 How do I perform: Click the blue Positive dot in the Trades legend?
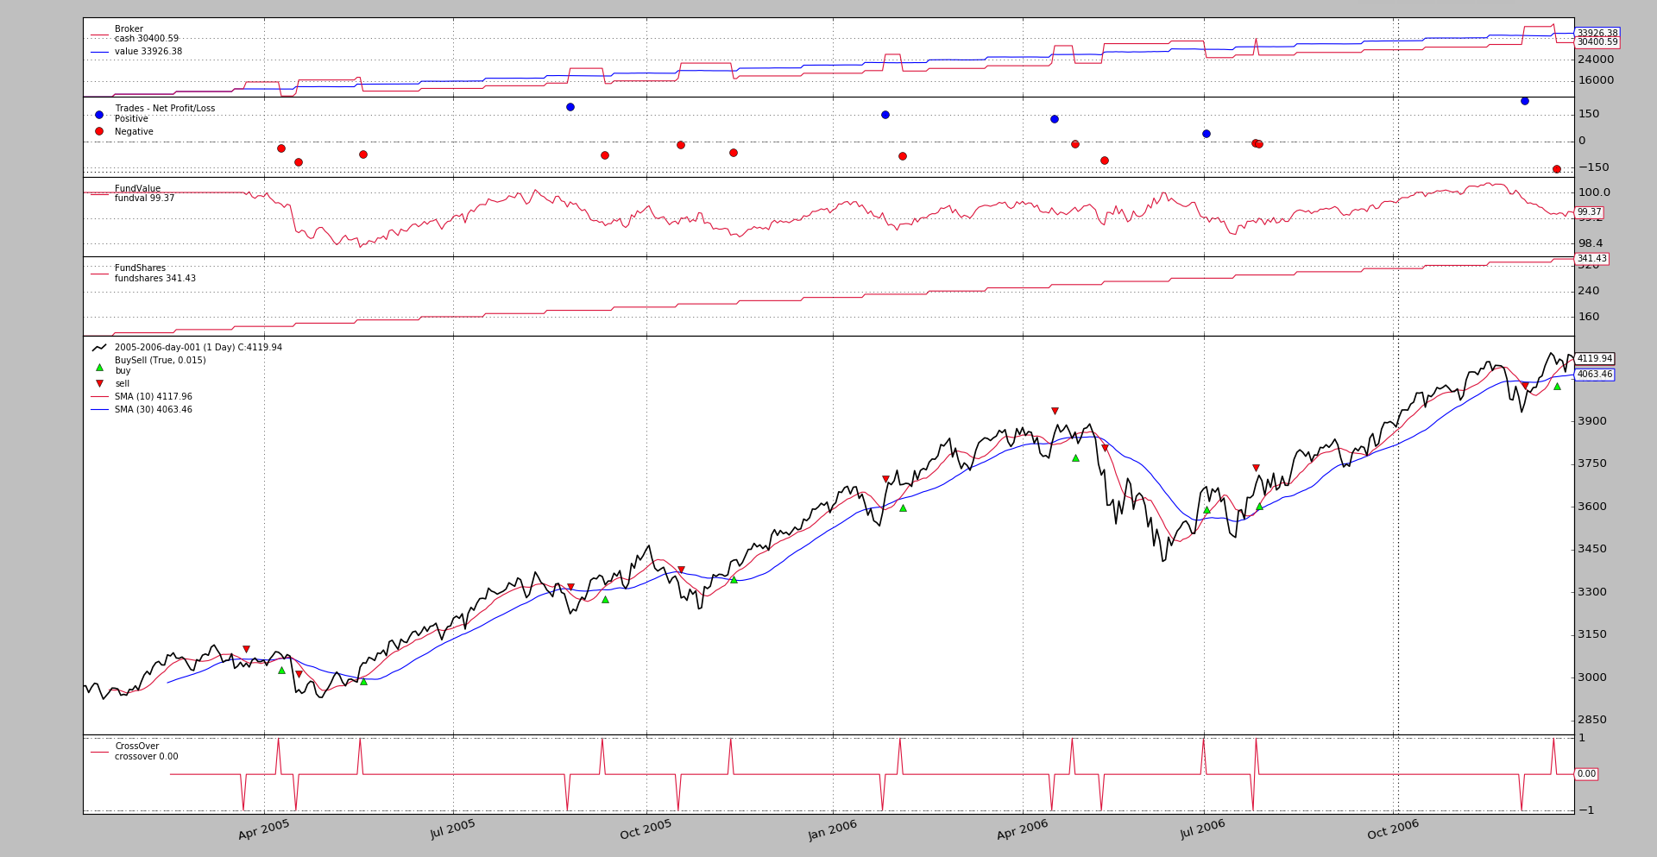99,115
